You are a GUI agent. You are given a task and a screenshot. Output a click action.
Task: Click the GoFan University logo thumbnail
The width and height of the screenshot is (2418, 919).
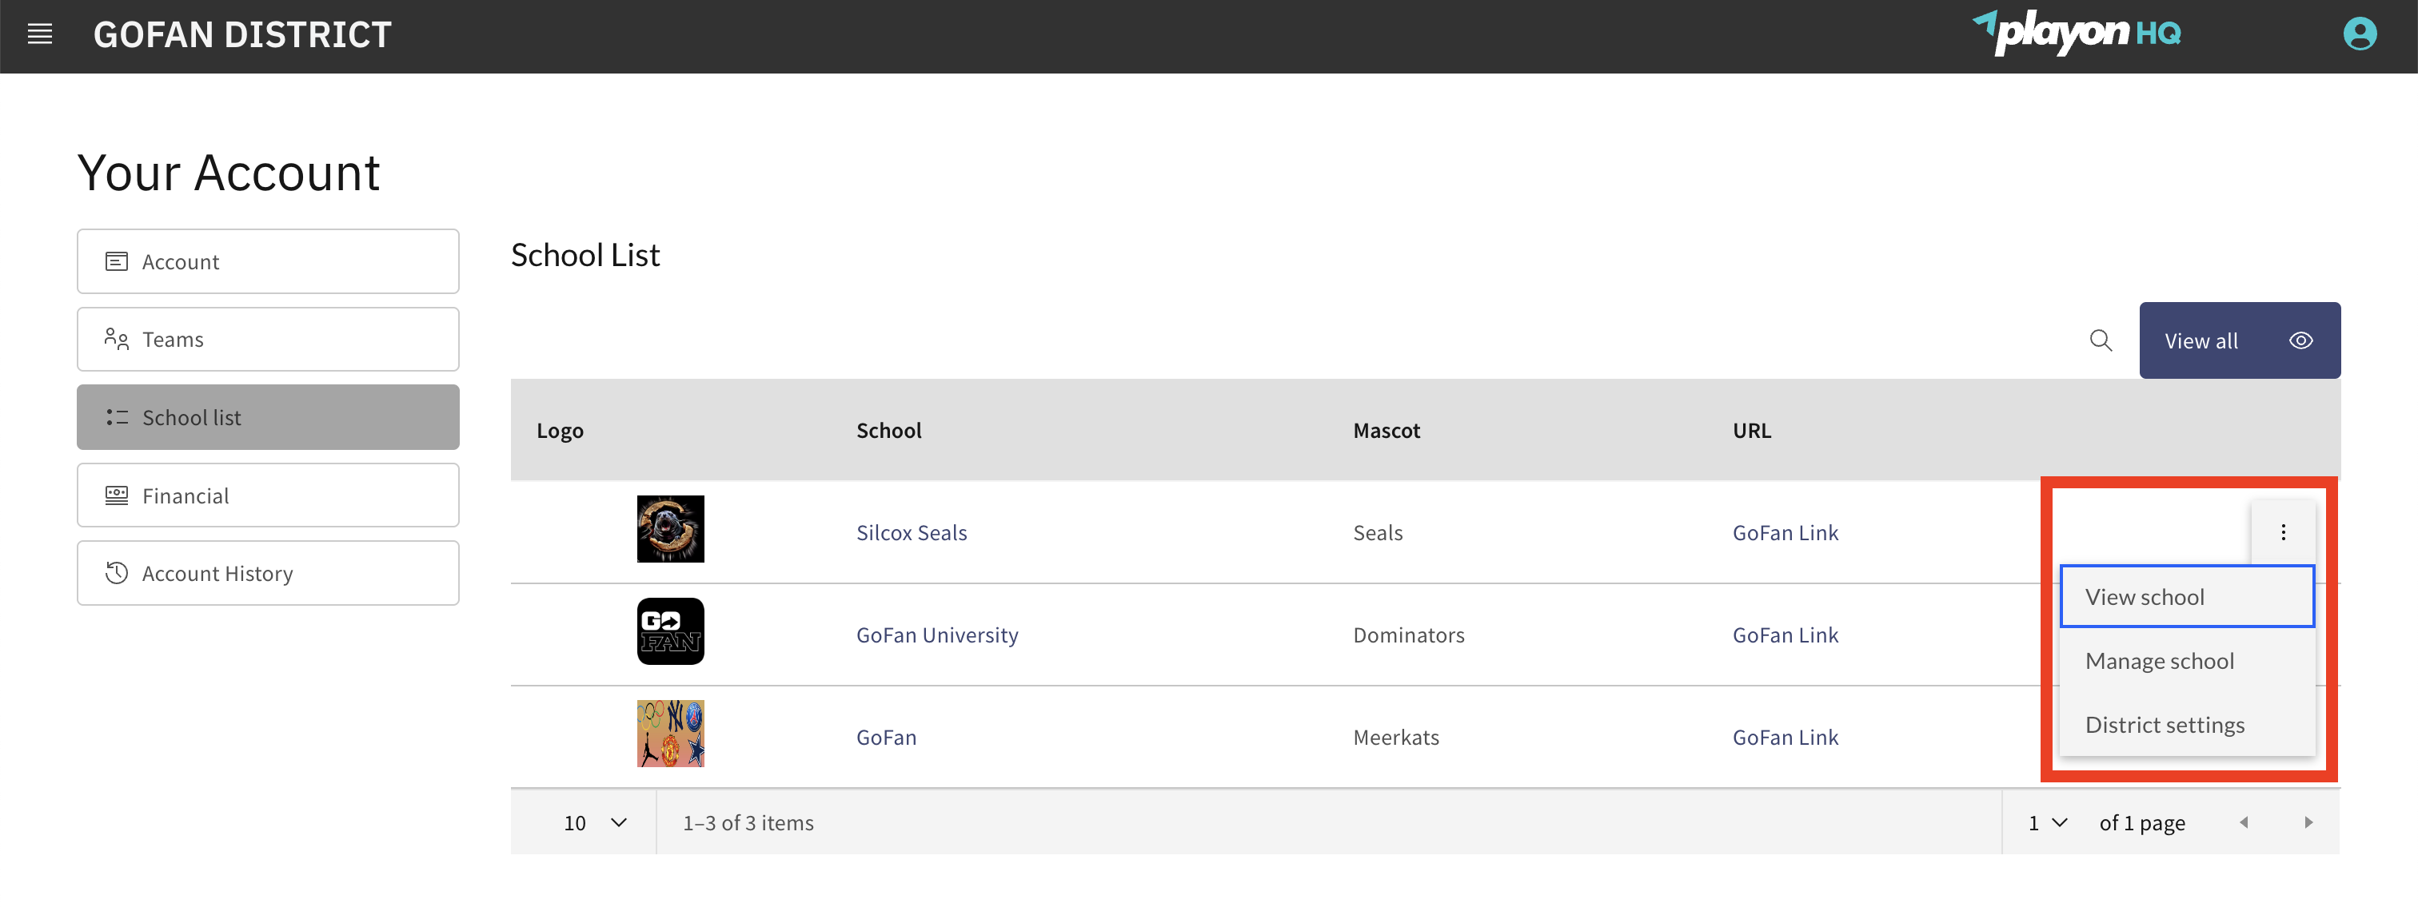tap(670, 631)
